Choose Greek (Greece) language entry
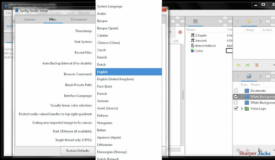This screenshot has width=275, height=160. pyautogui.click(x=129, y=108)
